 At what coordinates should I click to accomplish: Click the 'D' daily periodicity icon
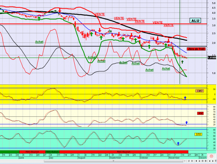tap(192, 161)
